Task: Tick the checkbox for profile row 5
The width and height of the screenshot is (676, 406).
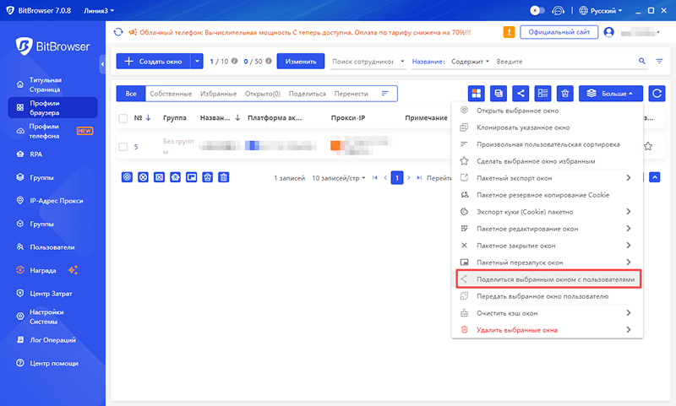Action: coord(123,147)
